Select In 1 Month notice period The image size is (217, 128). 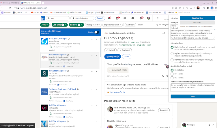pos(172,74)
